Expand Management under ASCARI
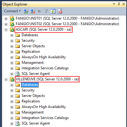 [x=12, y=63]
